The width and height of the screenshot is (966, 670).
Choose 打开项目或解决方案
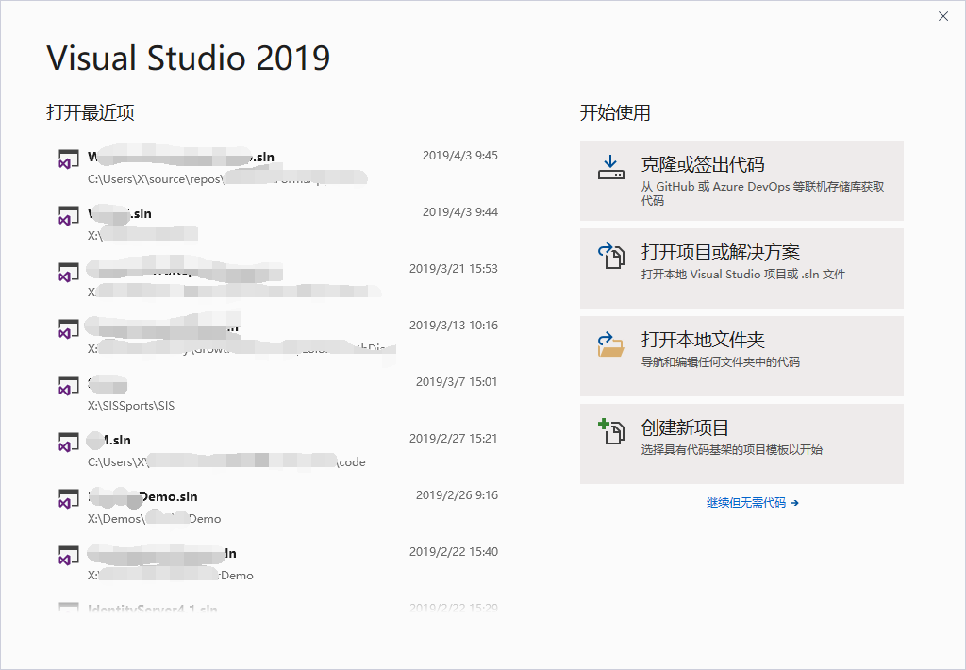click(x=741, y=268)
